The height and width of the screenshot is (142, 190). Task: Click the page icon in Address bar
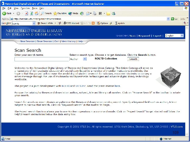click(12, 19)
